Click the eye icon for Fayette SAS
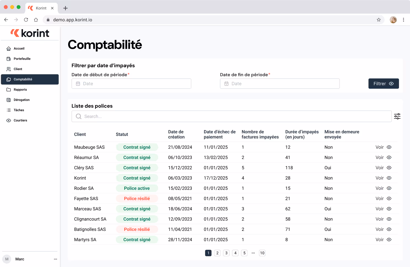The width and height of the screenshot is (410, 267). pos(389,199)
